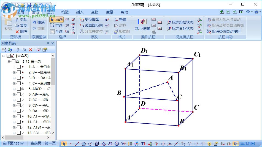Open the color palette tool in bottom toolbar
This screenshot has height=147, width=262.
click(x=209, y=144)
